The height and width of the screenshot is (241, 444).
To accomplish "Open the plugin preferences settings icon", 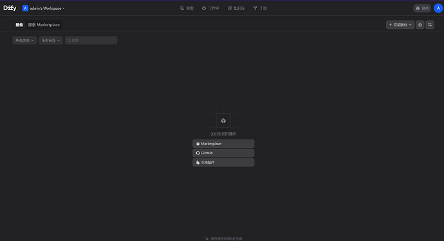I will click(430, 25).
